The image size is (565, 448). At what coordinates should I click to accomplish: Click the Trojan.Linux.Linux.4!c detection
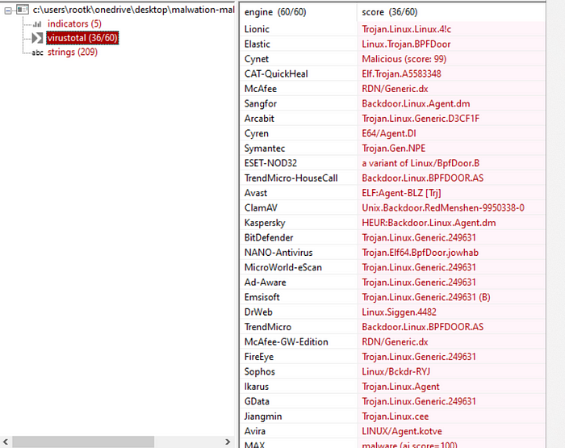click(x=407, y=29)
